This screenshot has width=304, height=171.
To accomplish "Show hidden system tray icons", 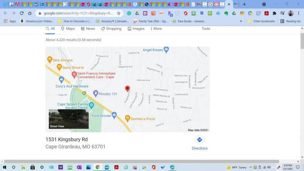I will (251, 167).
